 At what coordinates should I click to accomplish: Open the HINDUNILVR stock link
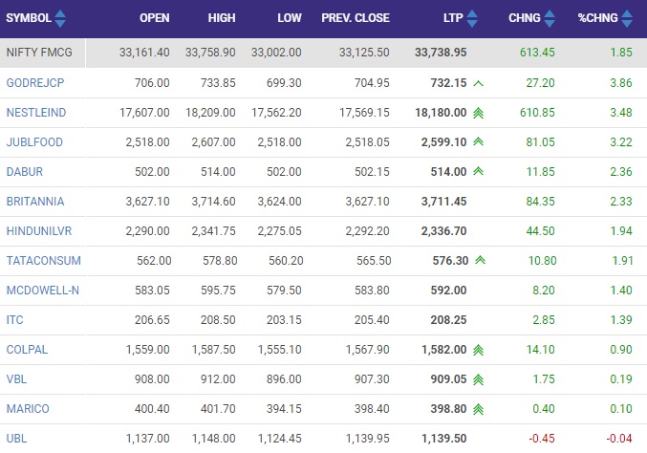39,231
